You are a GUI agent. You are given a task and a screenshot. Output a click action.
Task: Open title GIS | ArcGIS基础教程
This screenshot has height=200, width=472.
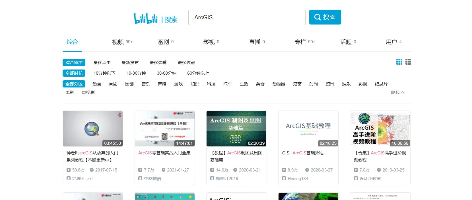(303, 153)
